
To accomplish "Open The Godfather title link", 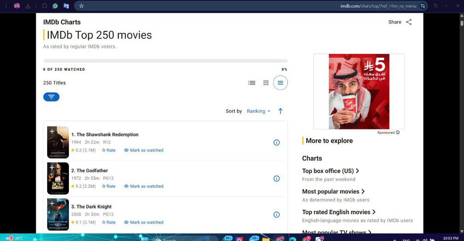I will coord(89,171).
